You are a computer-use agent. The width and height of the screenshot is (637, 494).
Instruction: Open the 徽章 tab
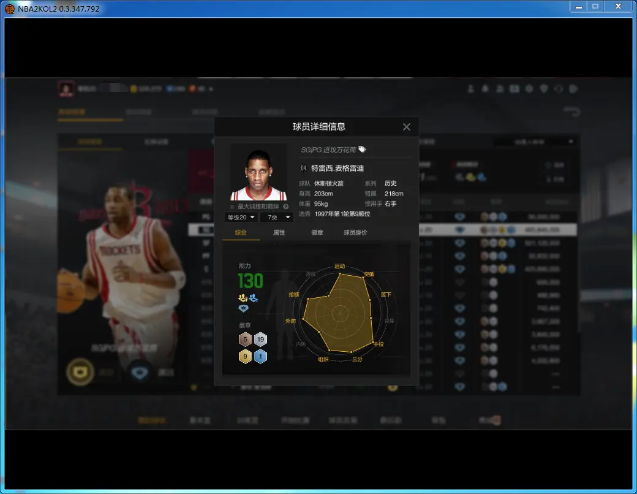(x=317, y=232)
